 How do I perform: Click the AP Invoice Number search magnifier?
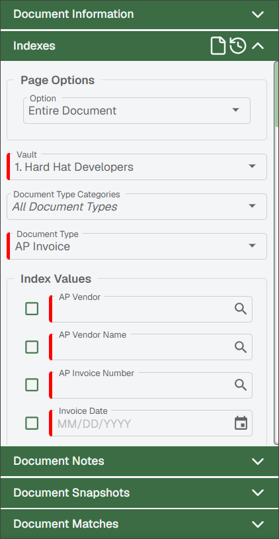[241, 385]
